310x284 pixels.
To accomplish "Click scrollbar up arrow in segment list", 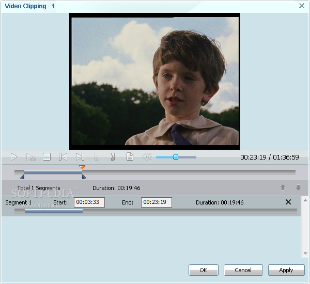I will (x=305, y=200).
